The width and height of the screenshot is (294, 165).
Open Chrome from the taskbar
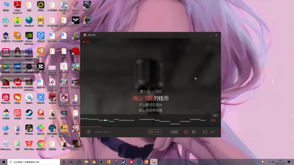[x=94, y=162]
